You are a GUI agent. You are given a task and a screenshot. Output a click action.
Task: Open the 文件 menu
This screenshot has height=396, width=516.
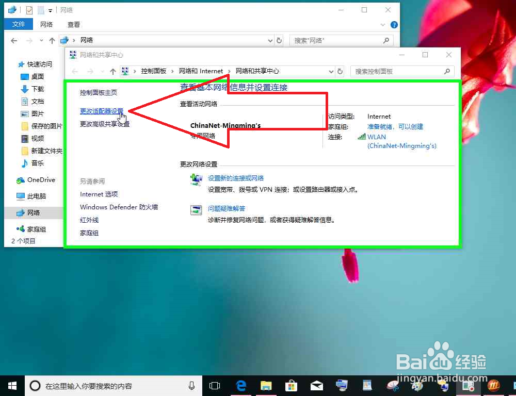pyautogui.click(x=19, y=24)
